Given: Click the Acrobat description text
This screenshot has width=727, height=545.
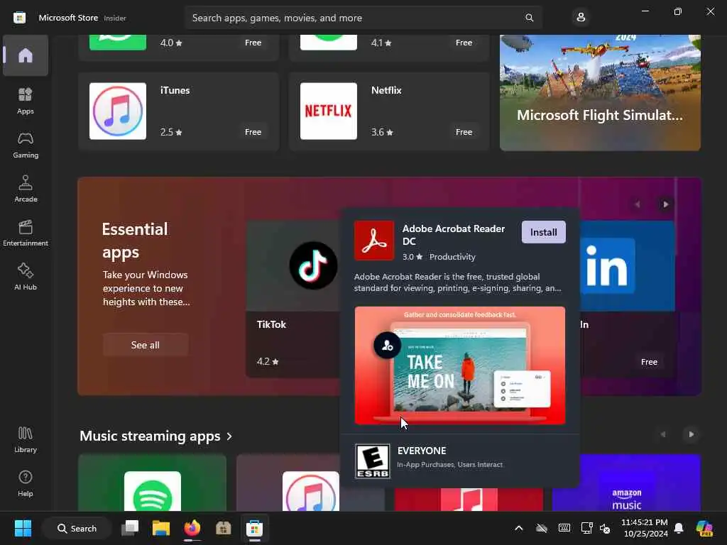Looking at the screenshot, I should pos(458,282).
